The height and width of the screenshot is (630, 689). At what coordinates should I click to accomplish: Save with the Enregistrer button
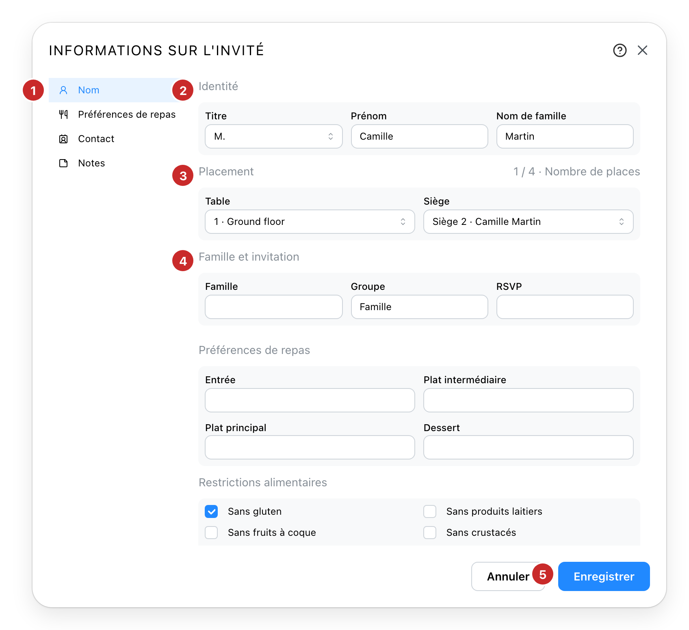pyautogui.click(x=604, y=576)
